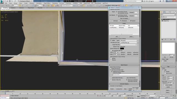Open the Hierarchy command panel tab
Viewport: 177px width, 99px height.
pos(167,12)
